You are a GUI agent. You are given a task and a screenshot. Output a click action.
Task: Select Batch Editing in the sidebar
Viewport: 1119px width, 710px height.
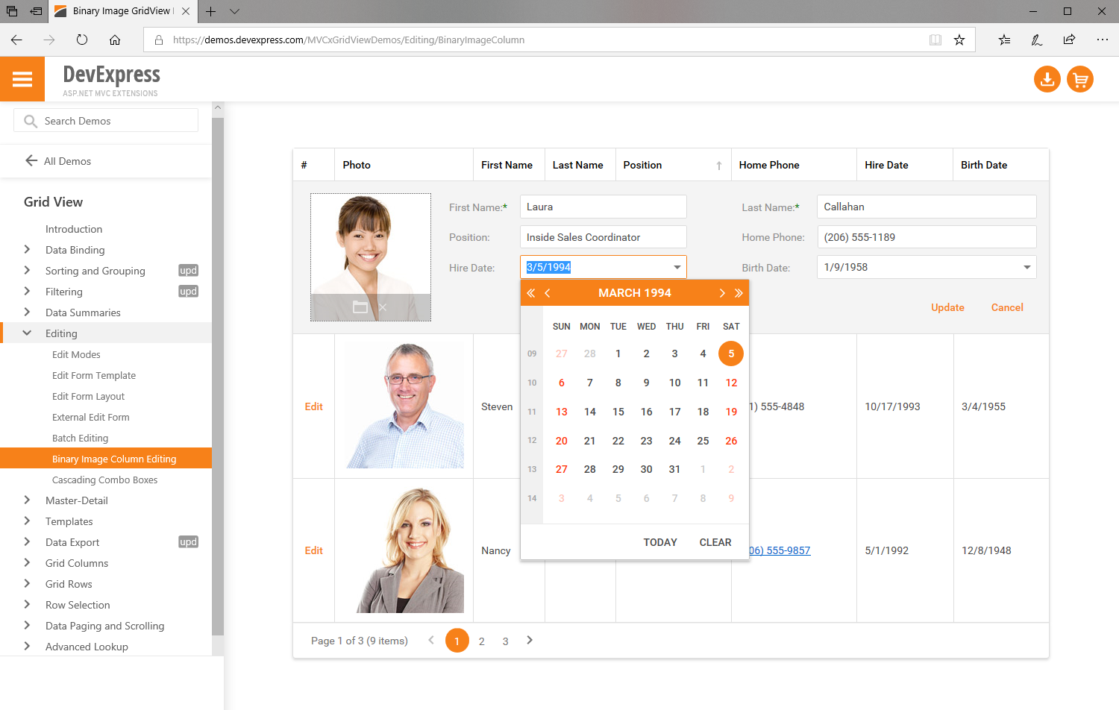[x=82, y=438]
